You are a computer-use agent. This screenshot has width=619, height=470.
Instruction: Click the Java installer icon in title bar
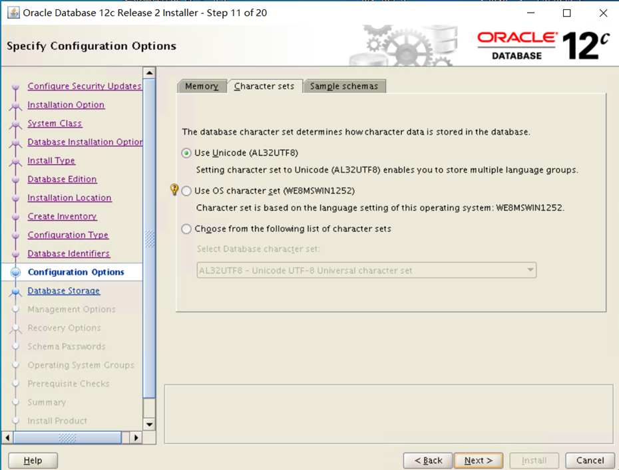click(x=13, y=13)
